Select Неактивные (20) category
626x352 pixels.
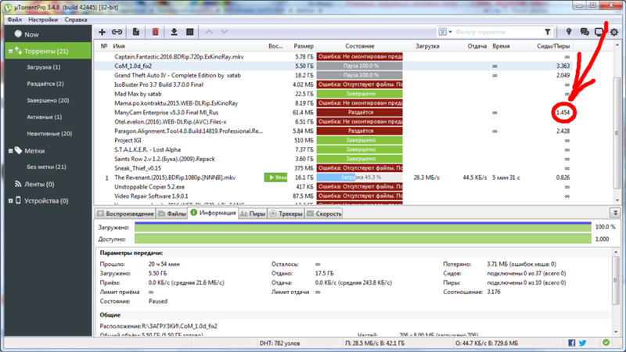(49, 134)
